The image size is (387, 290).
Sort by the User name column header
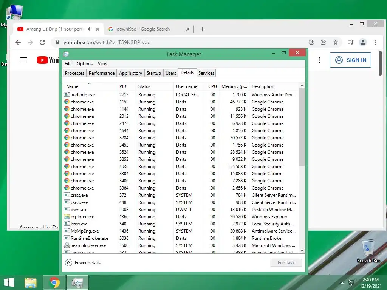pyautogui.click(x=189, y=86)
